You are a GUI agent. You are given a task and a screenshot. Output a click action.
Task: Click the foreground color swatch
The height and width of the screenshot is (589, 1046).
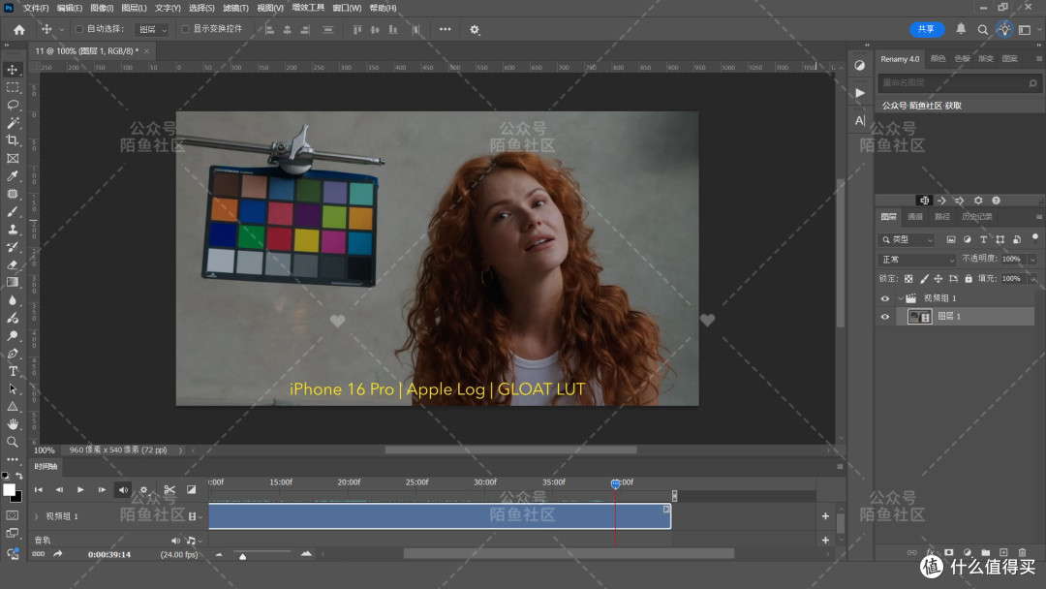(10, 489)
